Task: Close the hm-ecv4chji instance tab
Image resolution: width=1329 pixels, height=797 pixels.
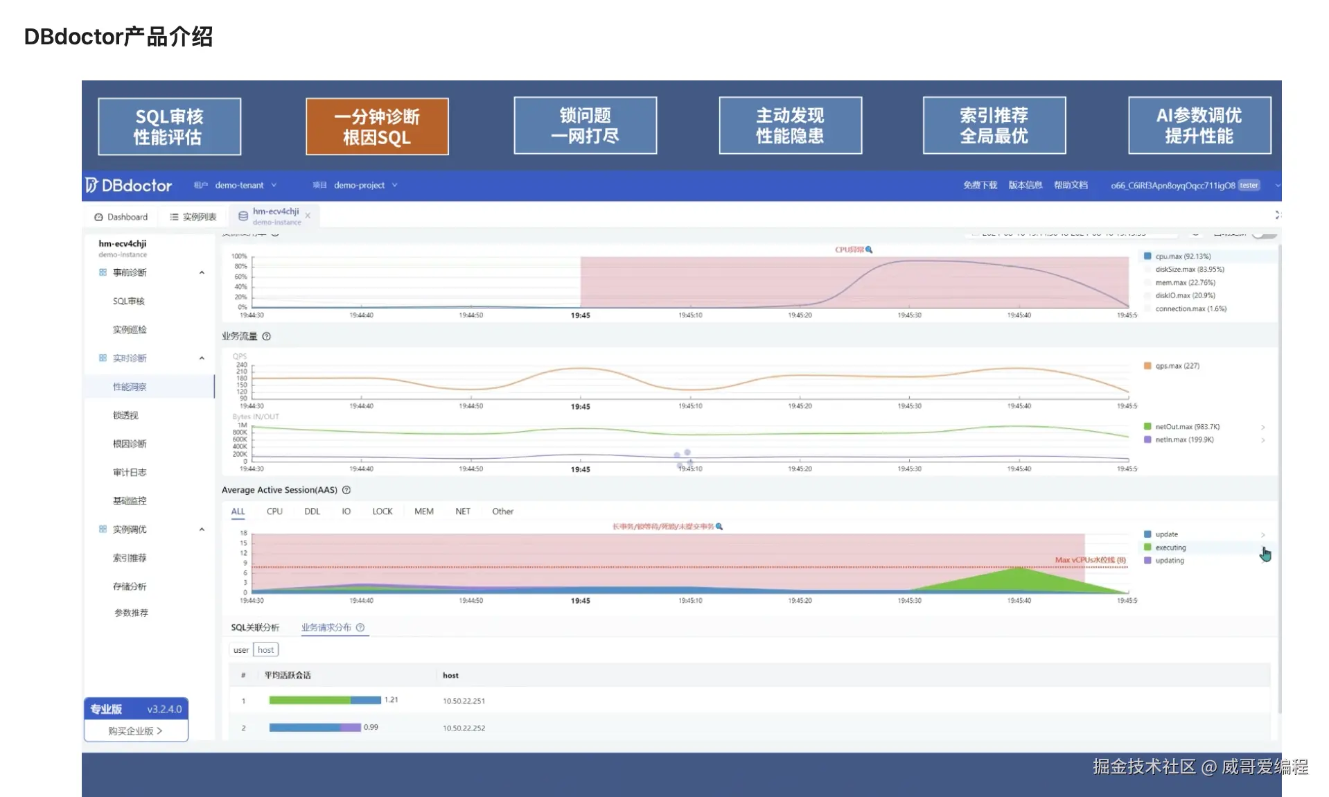Action: [308, 216]
